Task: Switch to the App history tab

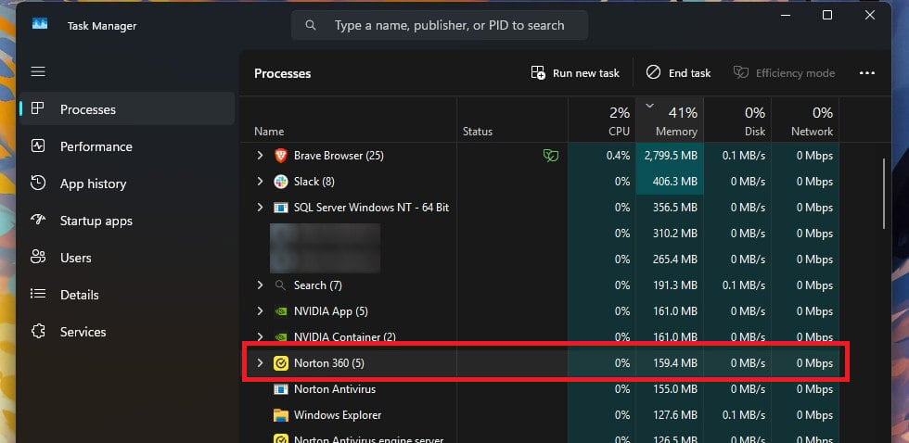Action: click(x=128, y=184)
